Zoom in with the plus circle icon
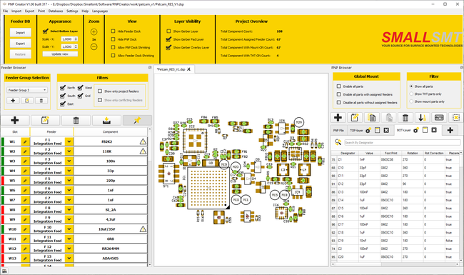464x275 pixels. (x=94, y=31)
